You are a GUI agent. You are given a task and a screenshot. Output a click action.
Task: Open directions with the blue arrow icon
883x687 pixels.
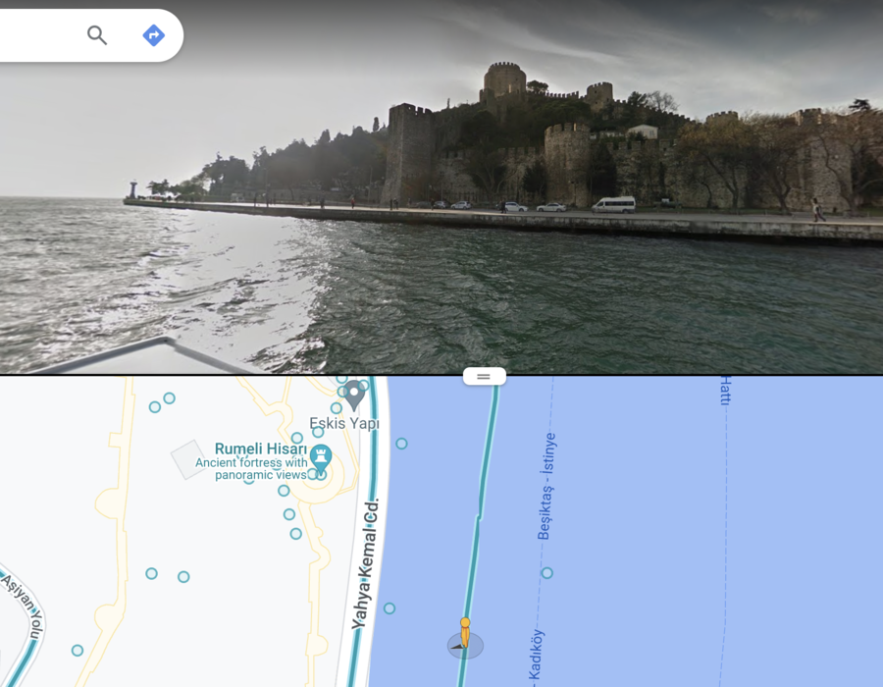(153, 35)
